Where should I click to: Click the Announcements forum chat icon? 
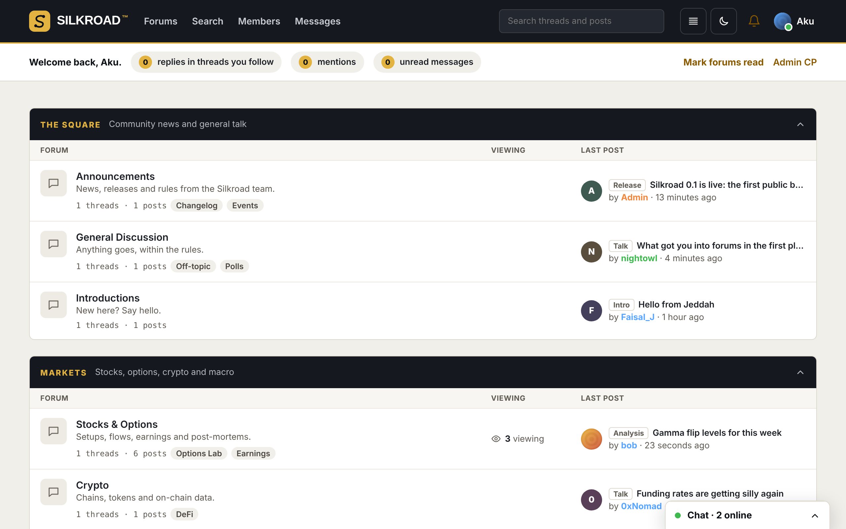[x=54, y=183]
